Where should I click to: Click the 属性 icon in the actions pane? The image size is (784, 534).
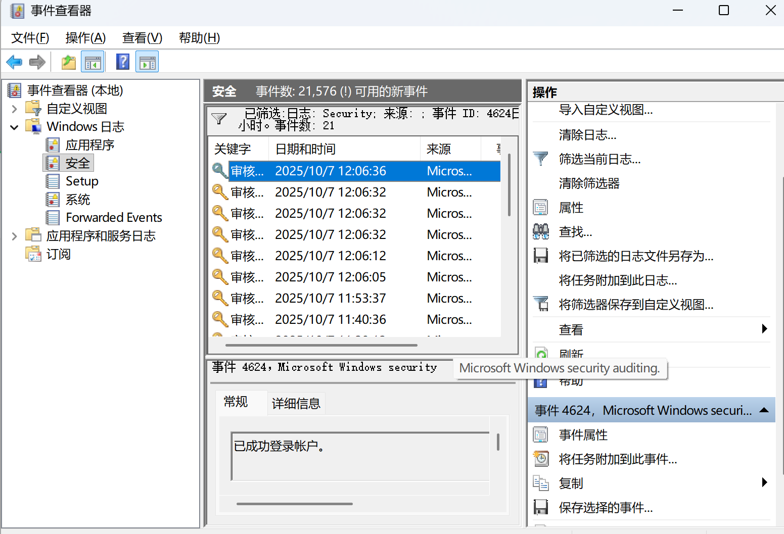(541, 208)
